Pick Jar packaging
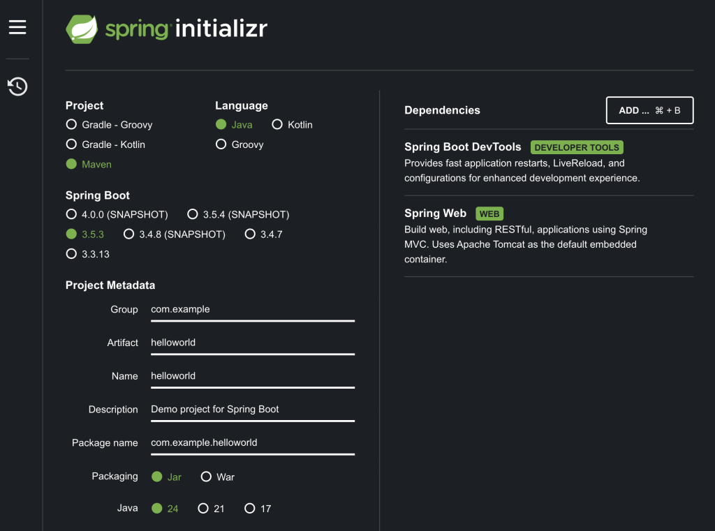715x531 pixels. coord(166,477)
